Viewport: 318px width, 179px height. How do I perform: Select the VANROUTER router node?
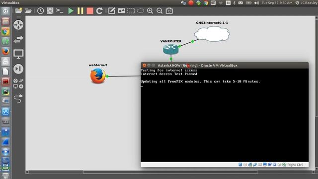(x=171, y=49)
